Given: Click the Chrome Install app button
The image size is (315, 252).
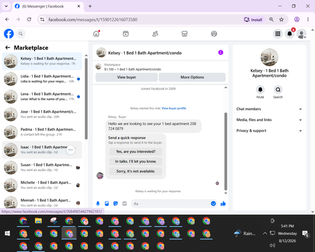Looking at the screenshot, I should click(253, 20).
